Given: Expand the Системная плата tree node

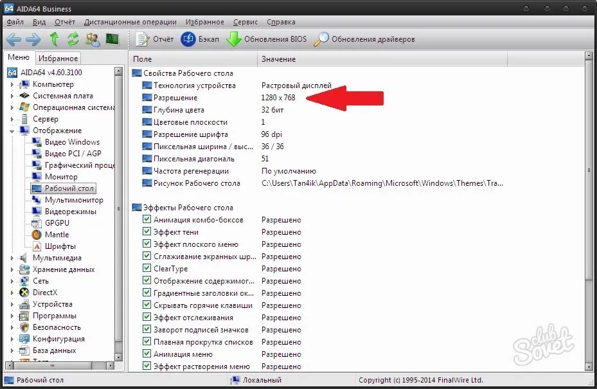Looking at the screenshot, I should [12, 96].
